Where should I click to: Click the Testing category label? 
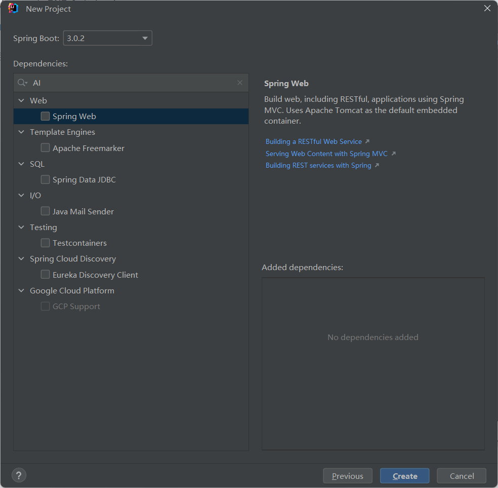(44, 228)
